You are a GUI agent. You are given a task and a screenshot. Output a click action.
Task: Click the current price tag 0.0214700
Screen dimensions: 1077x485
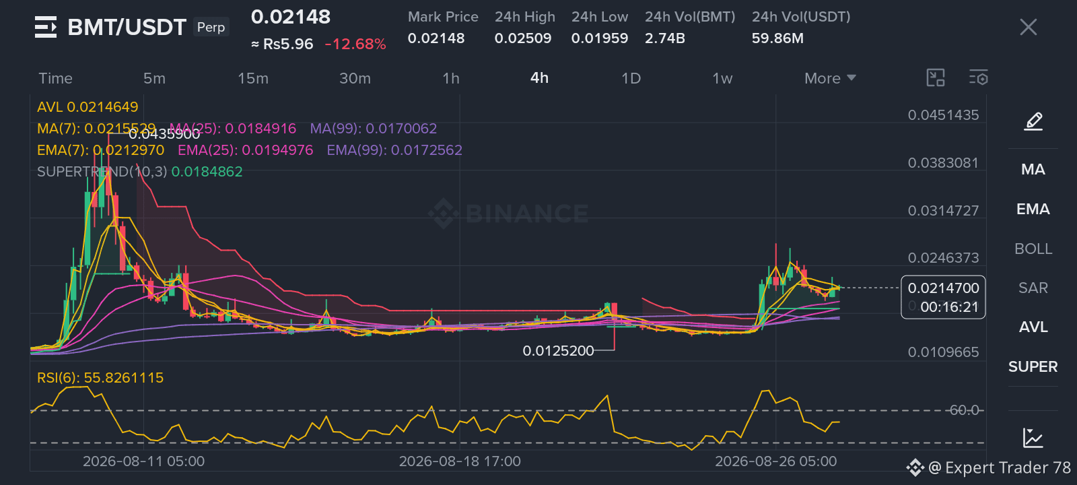(944, 288)
